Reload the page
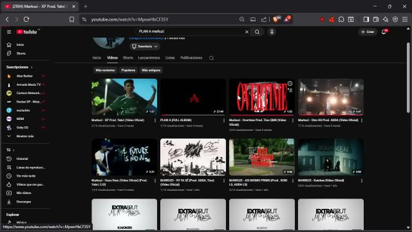 point(26,19)
